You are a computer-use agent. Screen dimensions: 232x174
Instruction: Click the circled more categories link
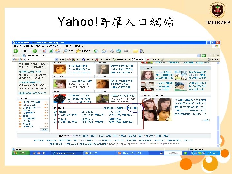coord(132,108)
